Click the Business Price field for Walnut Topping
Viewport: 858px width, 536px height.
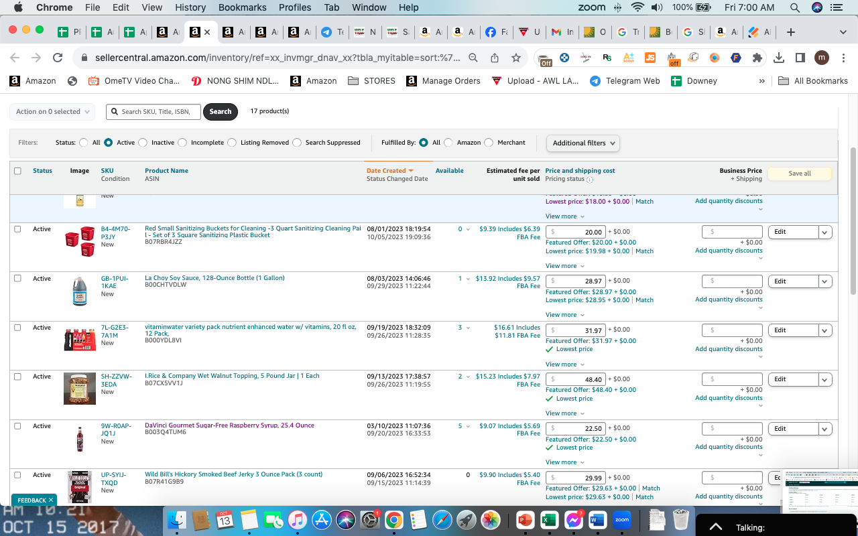[x=732, y=379]
